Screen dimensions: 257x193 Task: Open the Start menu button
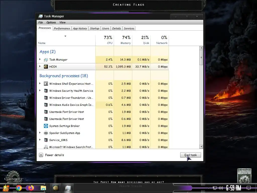coord(6,188)
